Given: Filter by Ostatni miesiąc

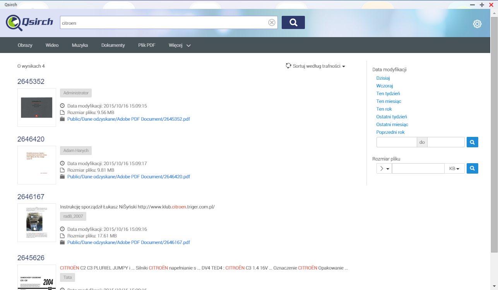Looking at the screenshot, I should click(x=392, y=125).
